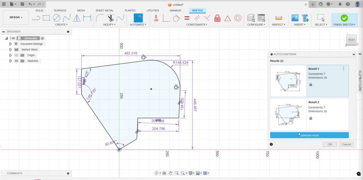
Task: Apply the Fix/Unfix lock constraint
Action: pos(217,18)
